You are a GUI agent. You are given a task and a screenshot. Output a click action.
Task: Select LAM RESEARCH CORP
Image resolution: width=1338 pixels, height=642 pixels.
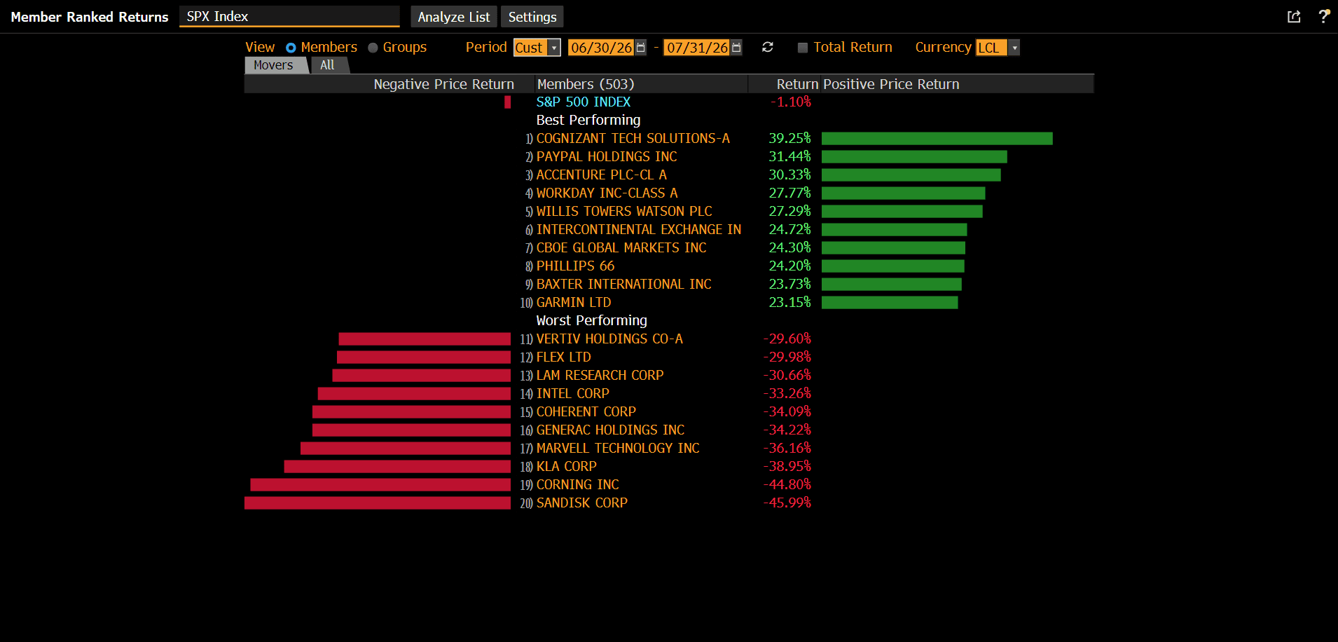(x=600, y=376)
